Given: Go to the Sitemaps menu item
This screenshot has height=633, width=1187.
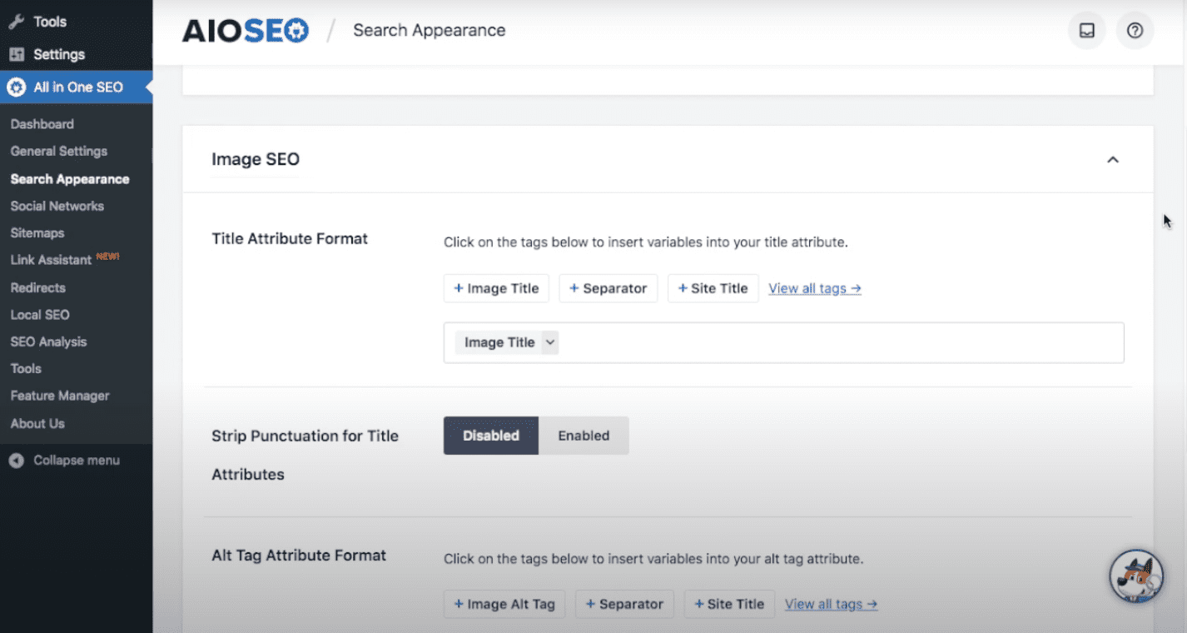Looking at the screenshot, I should pos(37,232).
